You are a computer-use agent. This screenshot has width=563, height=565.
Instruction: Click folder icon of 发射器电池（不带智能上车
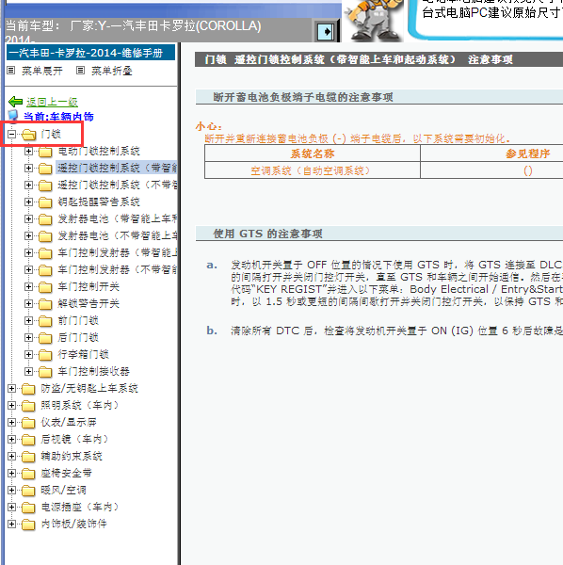pyautogui.click(x=45, y=236)
